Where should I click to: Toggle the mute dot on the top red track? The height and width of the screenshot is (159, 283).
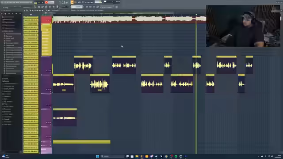(46, 20)
